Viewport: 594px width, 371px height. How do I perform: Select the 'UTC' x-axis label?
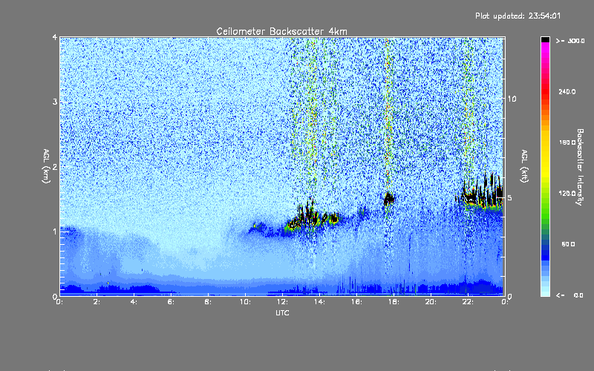tap(282, 312)
